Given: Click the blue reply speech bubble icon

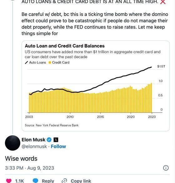Looking at the screenshot, I should pyautogui.click(x=35, y=181).
